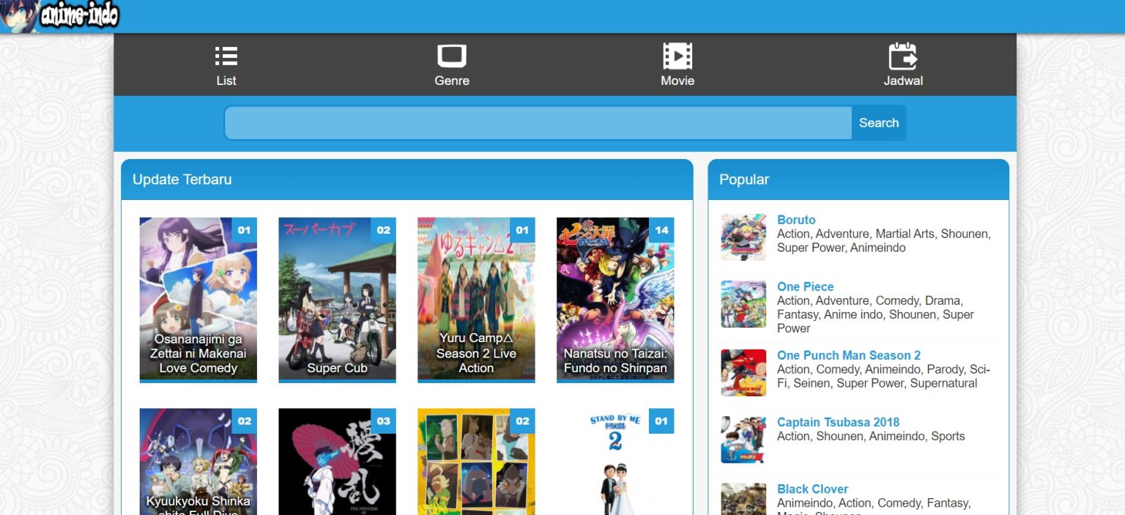Click the Jadwal menu label
This screenshot has height=515, width=1125.
point(903,81)
